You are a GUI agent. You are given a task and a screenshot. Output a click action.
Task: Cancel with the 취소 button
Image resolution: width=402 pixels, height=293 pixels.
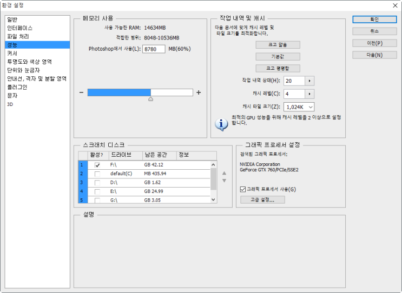tap(374, 31)
